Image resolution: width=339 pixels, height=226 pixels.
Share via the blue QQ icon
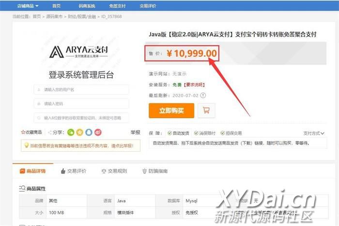[89, 132]
